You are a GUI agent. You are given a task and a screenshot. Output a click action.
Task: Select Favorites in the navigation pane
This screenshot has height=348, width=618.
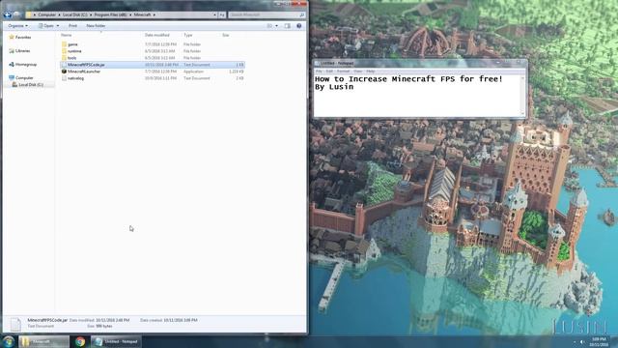[x=23, y=37]
